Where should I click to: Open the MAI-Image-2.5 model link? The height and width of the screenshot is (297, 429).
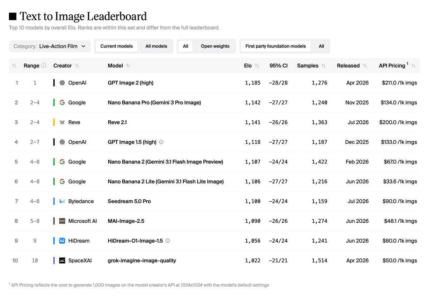(126, 221)
